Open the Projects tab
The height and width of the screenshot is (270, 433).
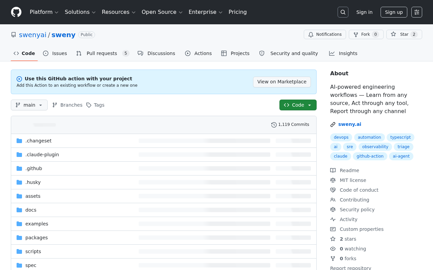tap(235, 53)
